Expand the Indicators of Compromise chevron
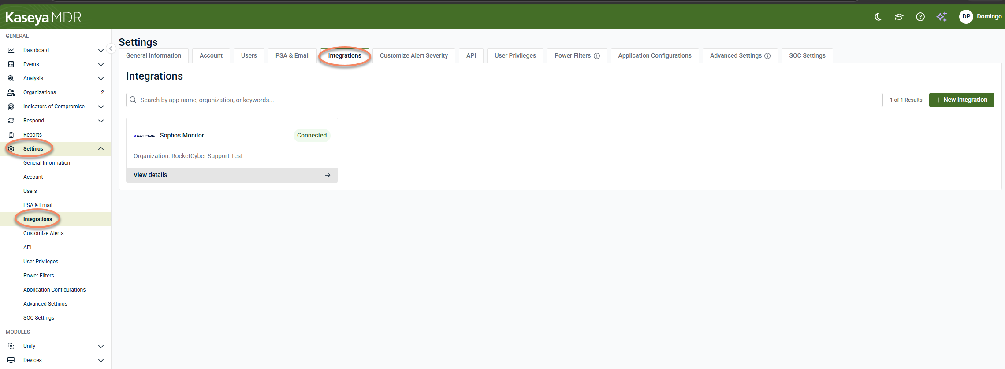Image resolution: width=1005 pixels, height=369 pixels. pyautogui.click(x=101, y=107)
